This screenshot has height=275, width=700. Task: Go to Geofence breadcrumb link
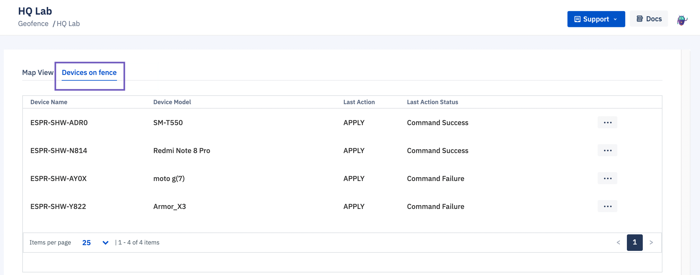[x=33, y=24]
